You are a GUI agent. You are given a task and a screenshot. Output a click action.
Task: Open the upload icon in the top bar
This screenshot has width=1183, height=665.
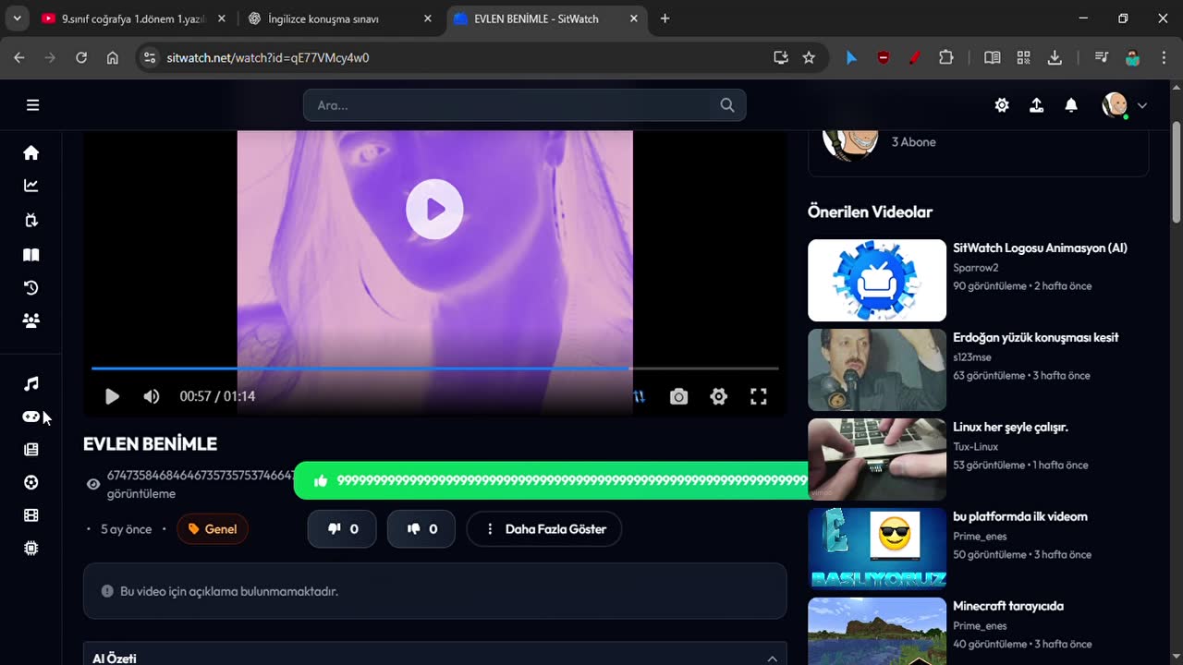pos(1036,104)
